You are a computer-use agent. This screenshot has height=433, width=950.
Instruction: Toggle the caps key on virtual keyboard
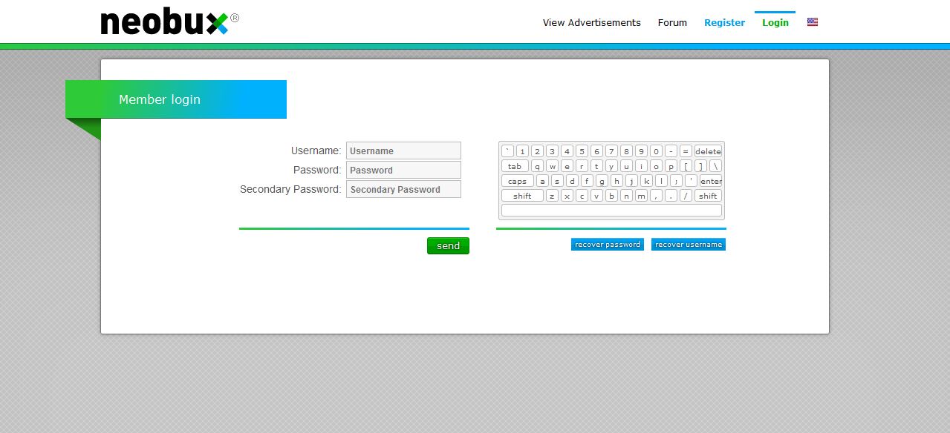tap(518, 181)
